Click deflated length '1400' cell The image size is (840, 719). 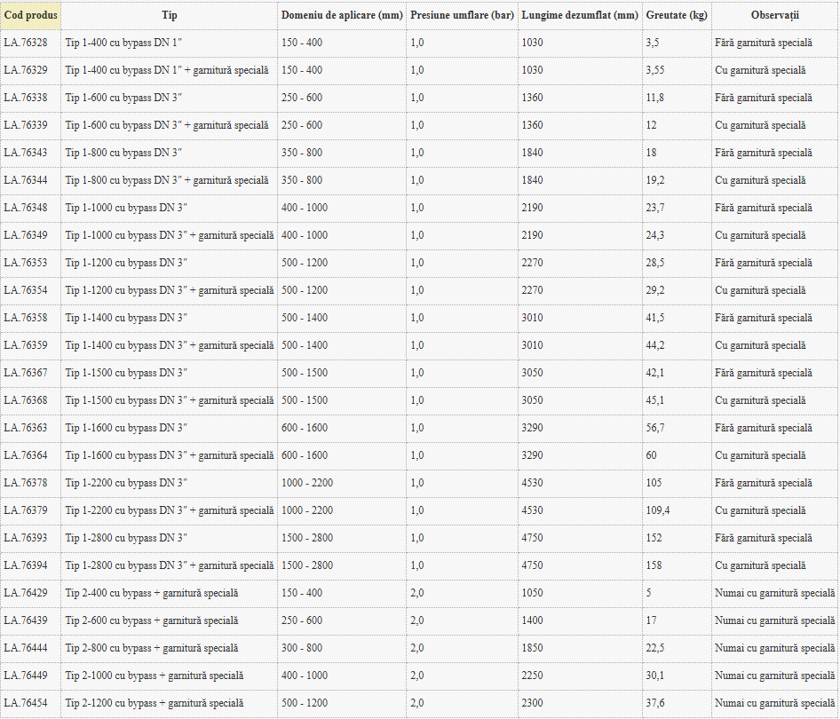pyautogui.click(x=533, y=620)
